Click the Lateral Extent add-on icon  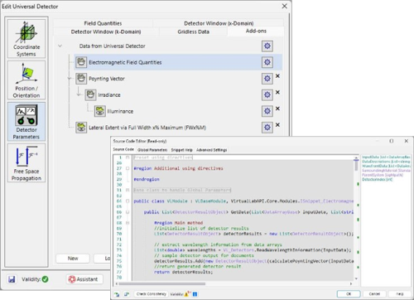[81, 128]
